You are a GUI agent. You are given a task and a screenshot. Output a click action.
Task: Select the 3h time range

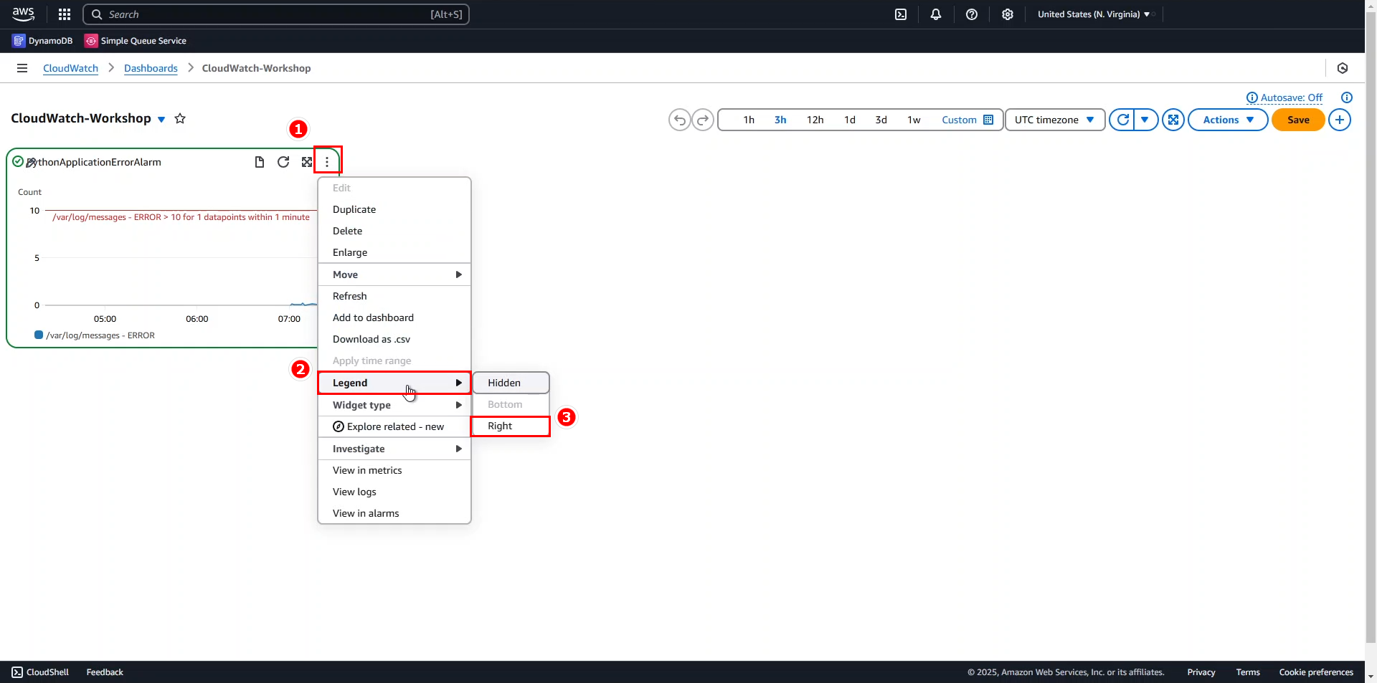pos(780,120)
